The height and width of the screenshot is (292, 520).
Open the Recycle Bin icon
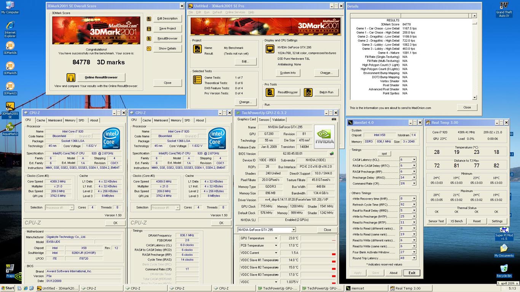pyautogui.click(x=504, y=271)
